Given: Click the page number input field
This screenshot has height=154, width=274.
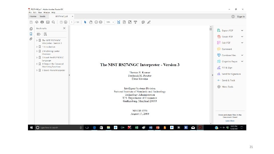Looking at the screenshot, I should point(72,22).
